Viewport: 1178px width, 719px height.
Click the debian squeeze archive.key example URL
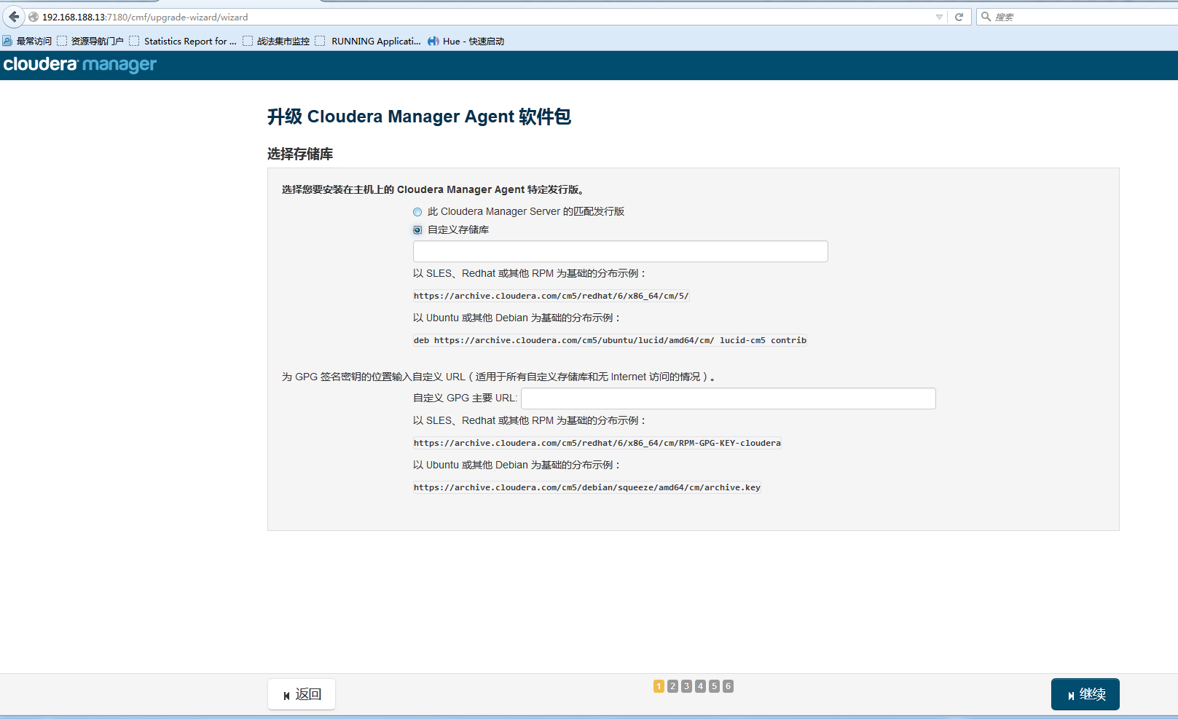[587, 487]
